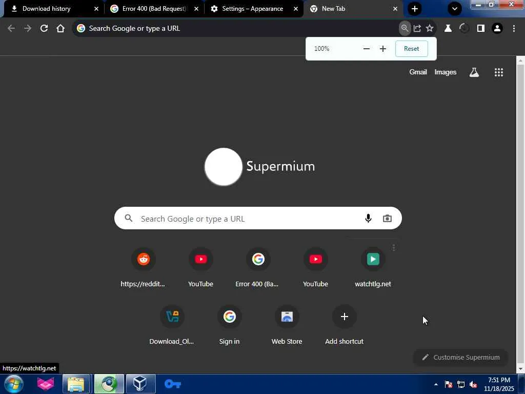Open the network tray icon
Viewport: 525px width, 394px height.
point(461,384)
